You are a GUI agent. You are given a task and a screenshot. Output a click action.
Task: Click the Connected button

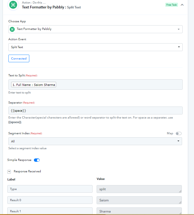pos(19,58)
